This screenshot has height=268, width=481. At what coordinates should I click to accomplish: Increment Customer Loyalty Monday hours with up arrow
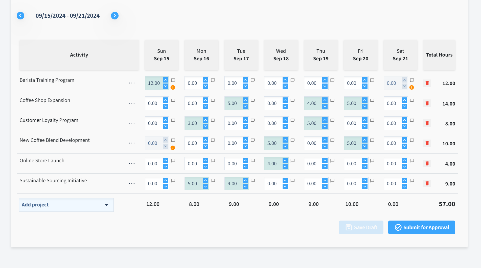[x=205, y=121]
